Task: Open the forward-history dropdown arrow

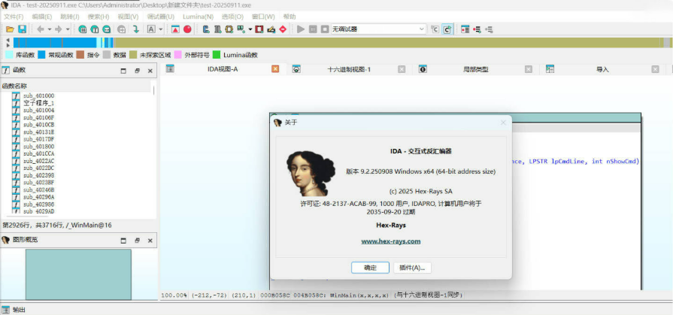Action: point(68,29)
